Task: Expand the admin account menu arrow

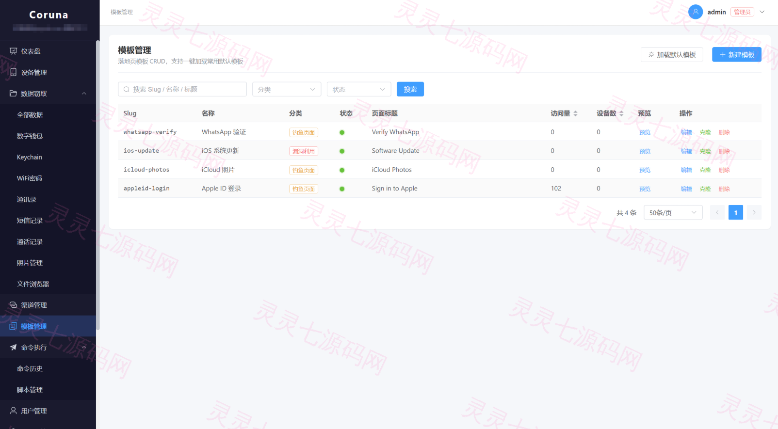Action: [762, 12]
